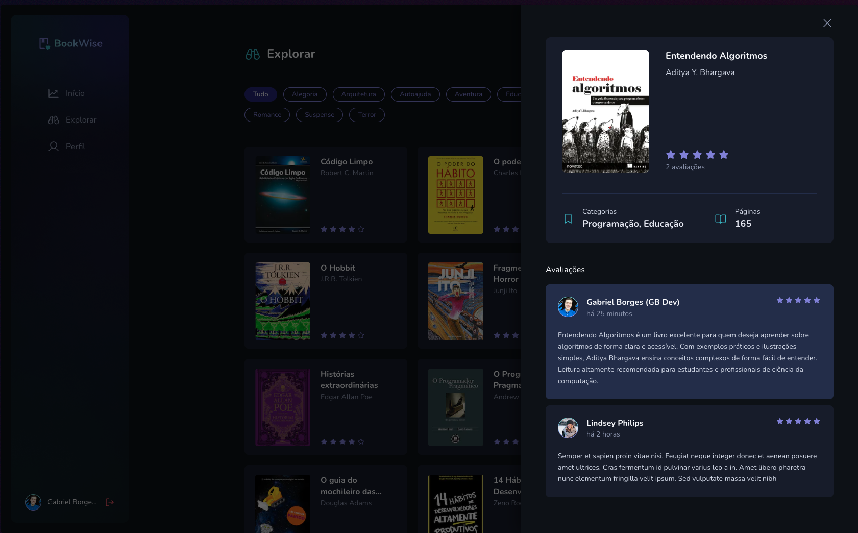Image resolution: width=858 pixels, height=533 pixels.
Task: Enable the Terror category filter
Action: (x=366, y=115)
